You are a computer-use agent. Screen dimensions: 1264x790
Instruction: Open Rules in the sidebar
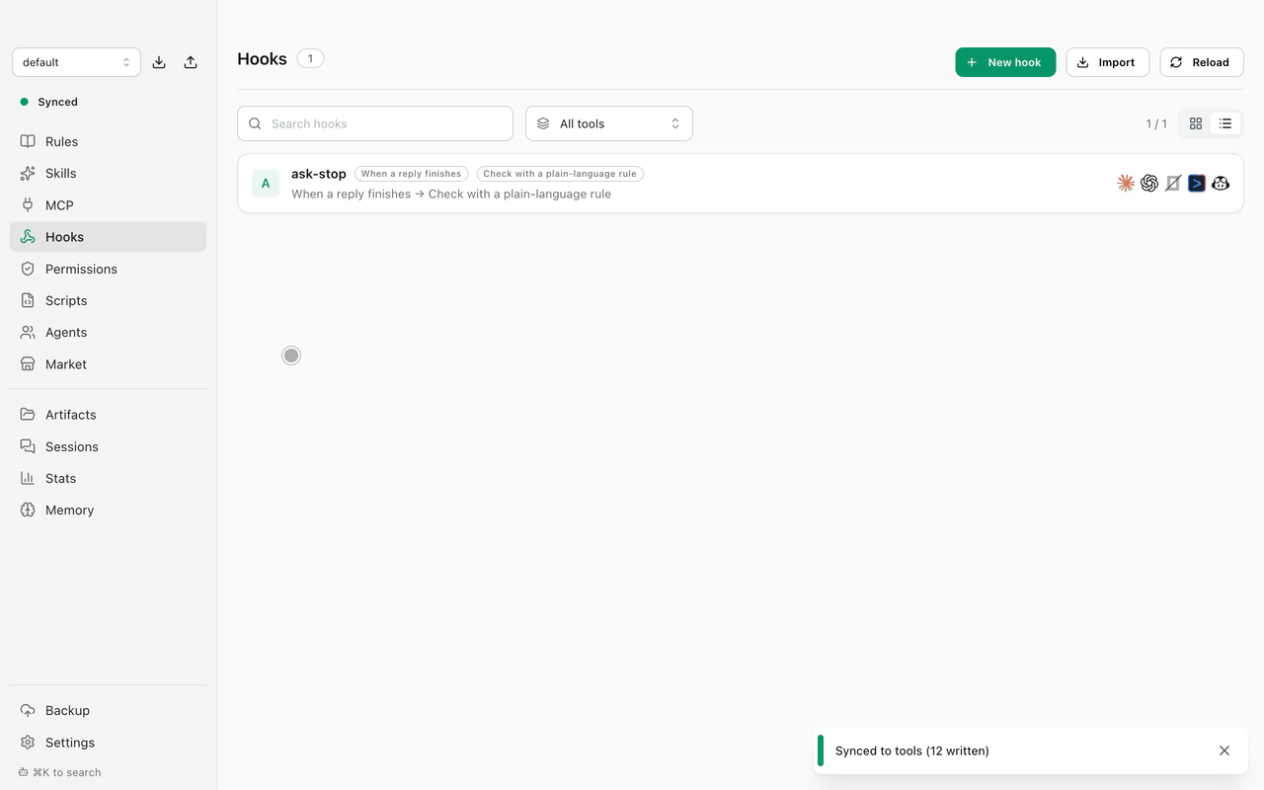click(108, 141)
